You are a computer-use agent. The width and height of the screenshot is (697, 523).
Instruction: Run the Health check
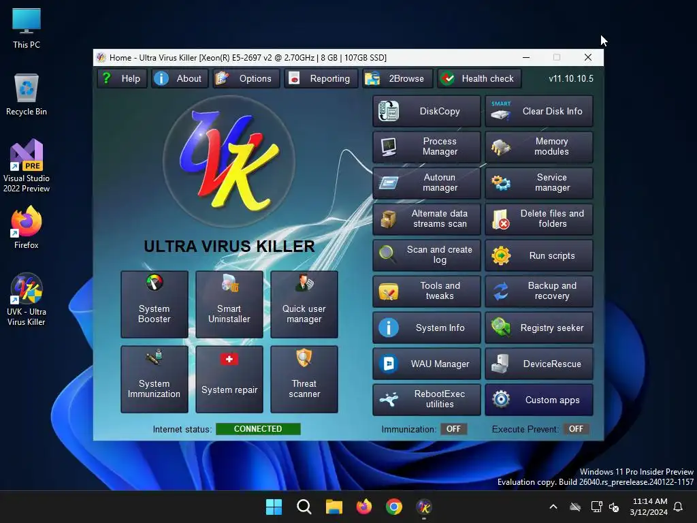[x=479, y=79]
